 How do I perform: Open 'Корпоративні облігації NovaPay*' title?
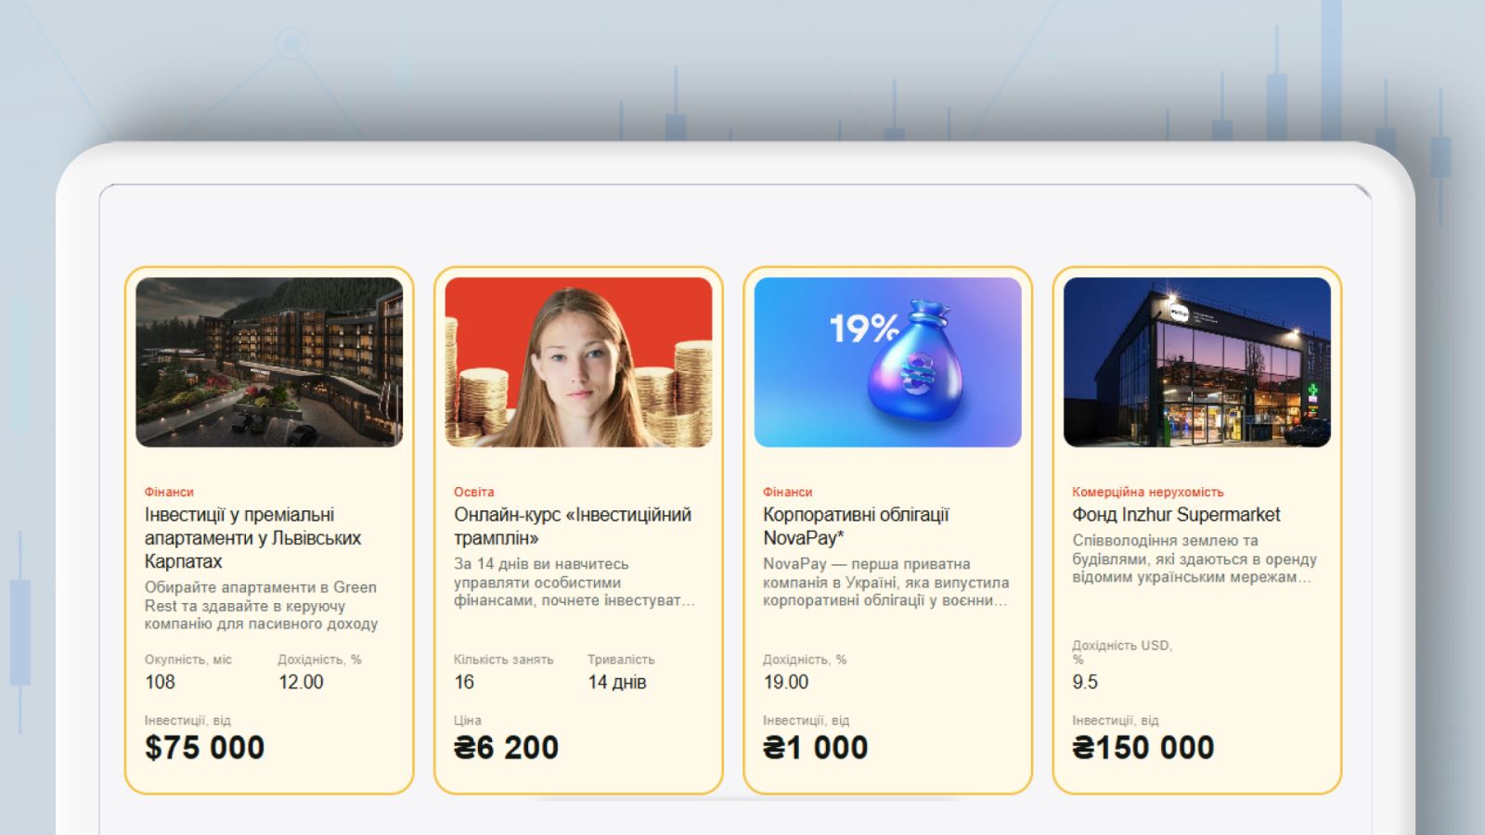[855, 526]
